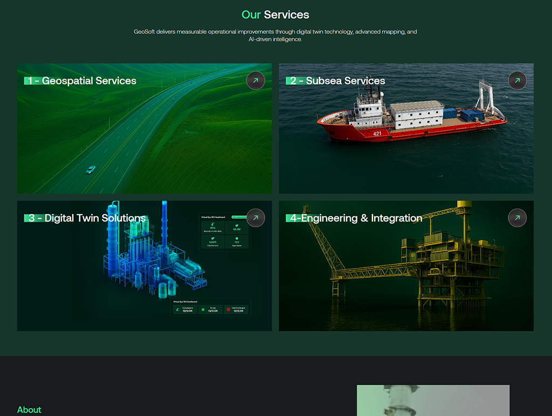Image resolution: width=552 pixels, height=416 pixels.
Task: Click the upper ROI dashboard panel
Action: (x=225, y=231)
